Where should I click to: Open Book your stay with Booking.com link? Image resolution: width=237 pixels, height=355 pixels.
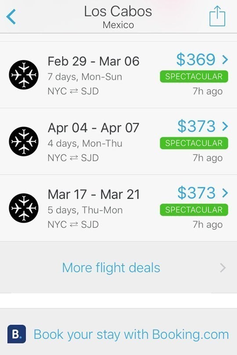click(x=131, y=334)
